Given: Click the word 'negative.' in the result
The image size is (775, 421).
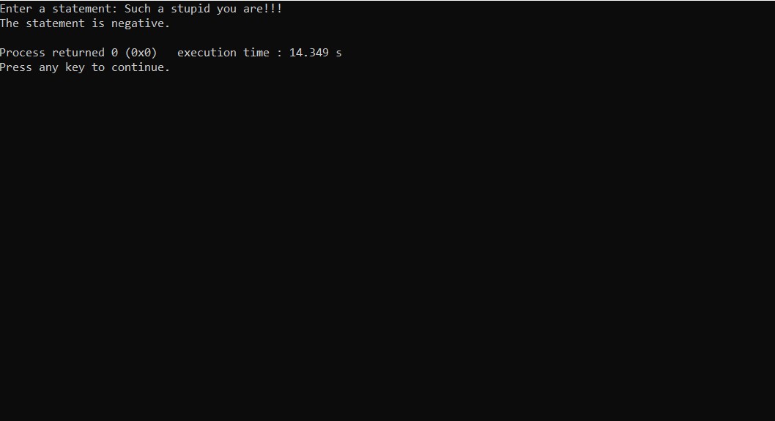Looking at the screenshot, I should (141, 23).
